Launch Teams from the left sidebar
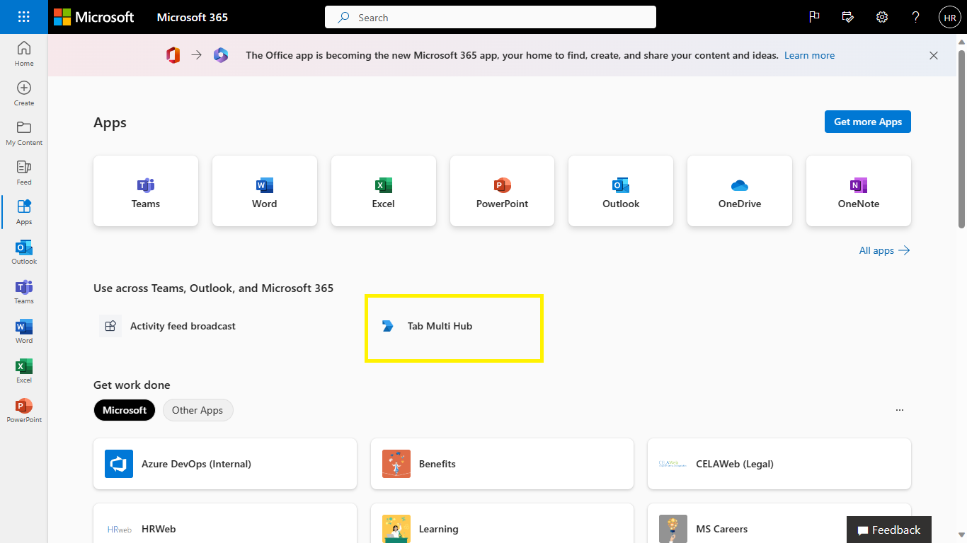The height and width of the screenshot is (543, 967). point(24,291)
